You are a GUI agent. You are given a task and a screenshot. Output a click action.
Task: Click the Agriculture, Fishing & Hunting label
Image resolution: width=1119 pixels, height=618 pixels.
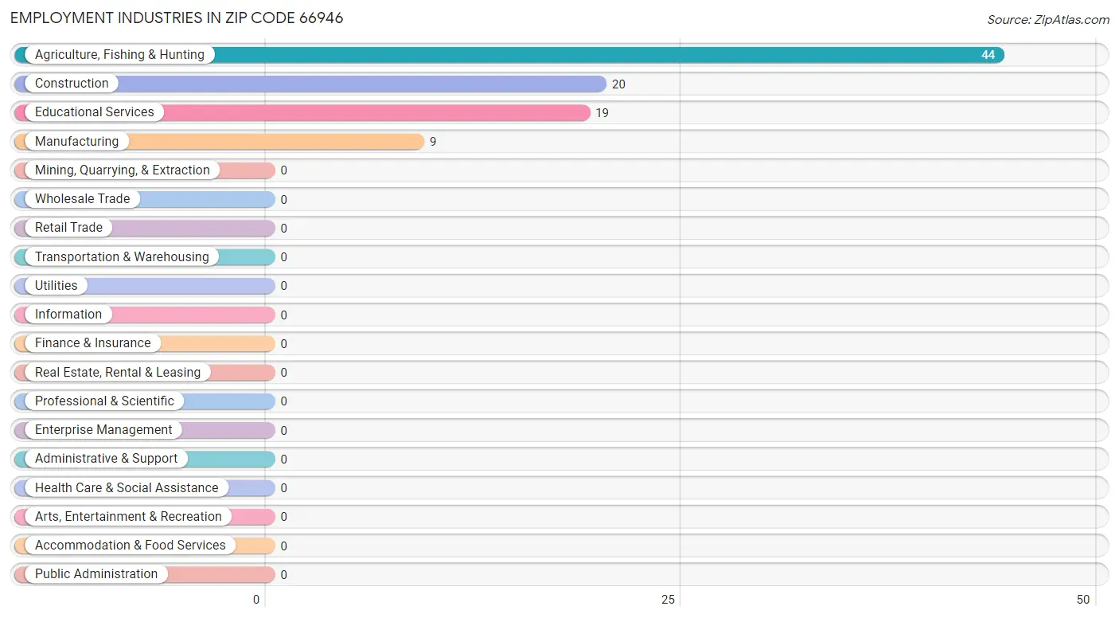pyautogui.click(x=119, y=55)
